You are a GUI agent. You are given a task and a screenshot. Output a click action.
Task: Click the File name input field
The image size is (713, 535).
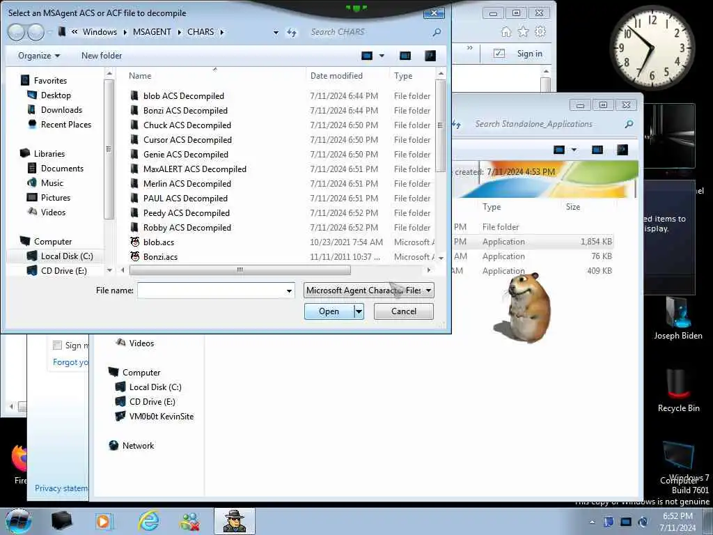click(x=211, y=290)
